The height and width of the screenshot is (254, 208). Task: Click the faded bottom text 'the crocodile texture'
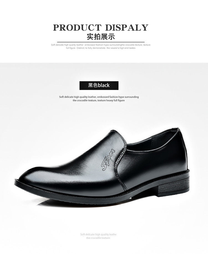[x=98, y=238]
